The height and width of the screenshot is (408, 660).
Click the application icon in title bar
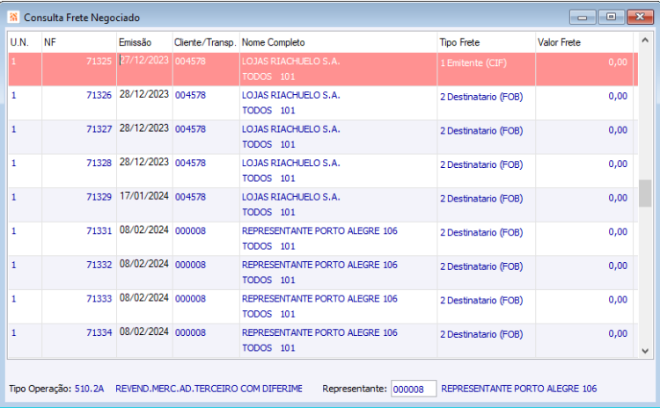point(13,18)
